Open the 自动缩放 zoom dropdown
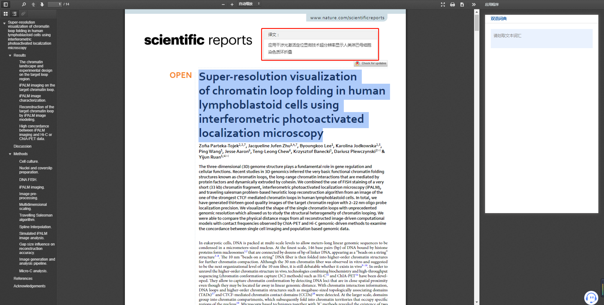 [249, 4]
